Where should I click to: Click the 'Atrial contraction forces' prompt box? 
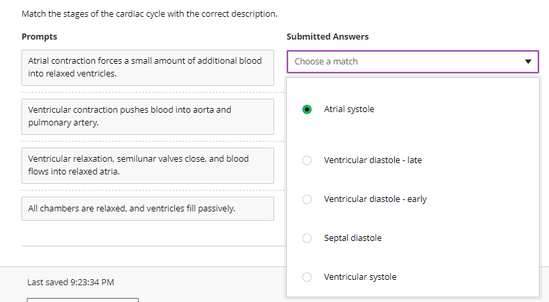147,67
